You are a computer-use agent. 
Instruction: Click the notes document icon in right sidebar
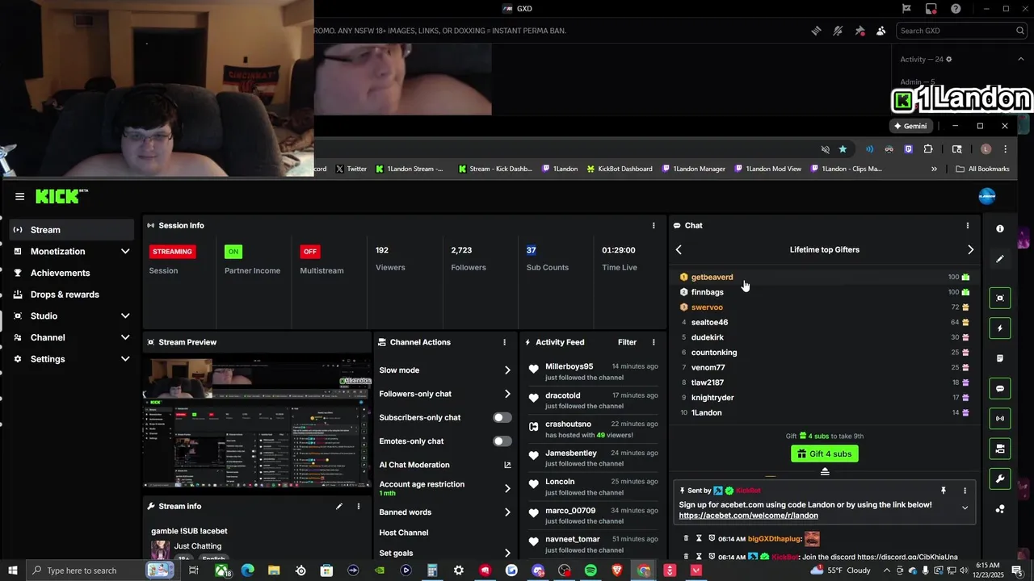click(x=1000, y=358)
